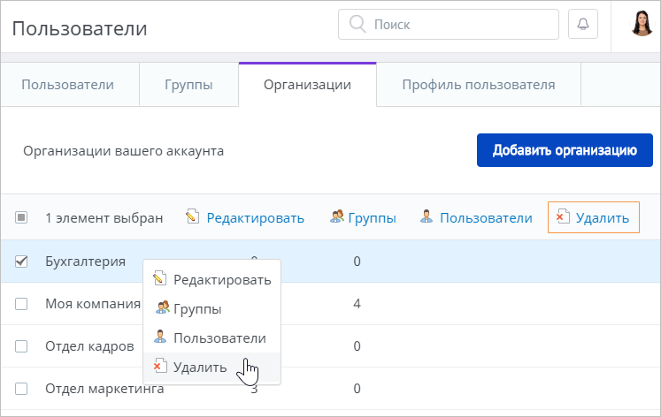The height and width of the screenshot is (417, 661).
Task: Select the Бухгалтерия organization name
Action: pyautogui.click(x=86, y=262)
